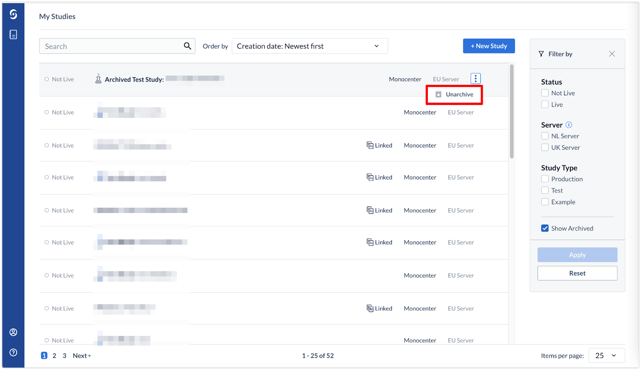Open the user account sidebar icon
The image size is (641, 370).
[x=13, y=332]
